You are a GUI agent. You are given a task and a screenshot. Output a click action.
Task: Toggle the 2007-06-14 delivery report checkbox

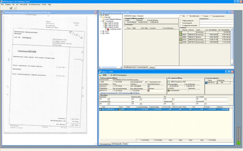(206, 83)
